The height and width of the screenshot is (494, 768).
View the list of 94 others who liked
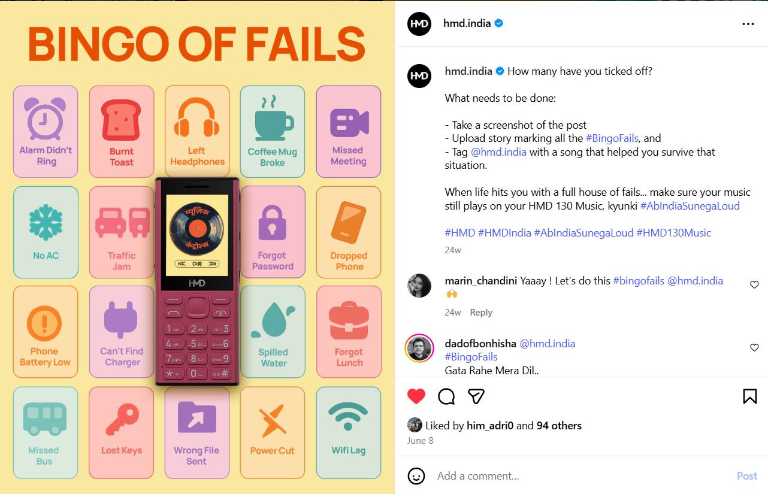coord(559,426)
